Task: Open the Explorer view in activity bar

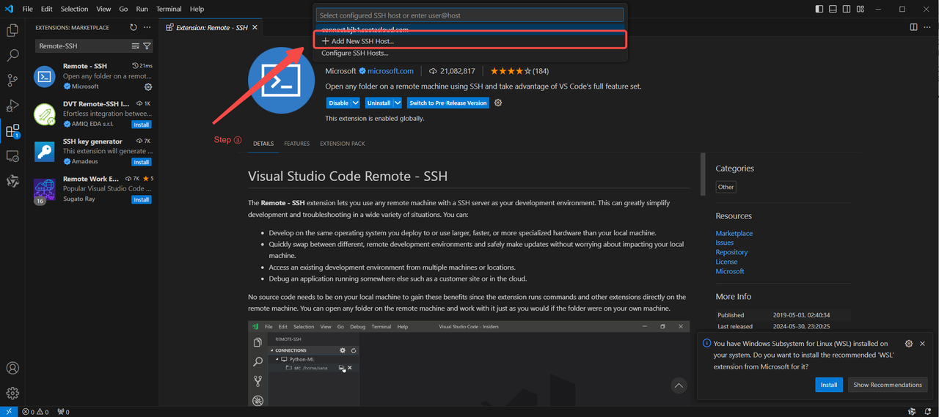Action: (12, 31)
